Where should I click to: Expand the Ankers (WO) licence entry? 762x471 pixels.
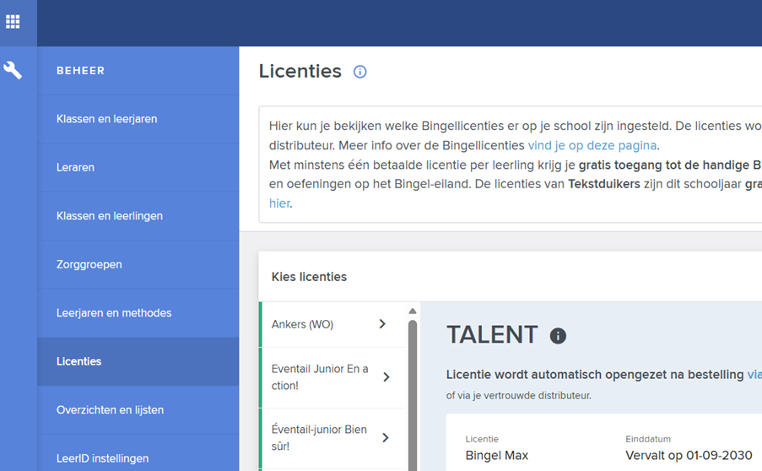(382, 324)
